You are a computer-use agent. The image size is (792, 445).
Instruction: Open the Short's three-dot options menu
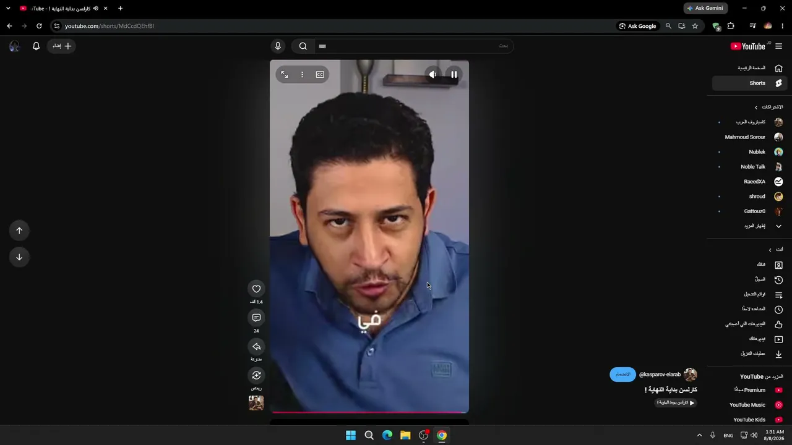[x=302, y=75]
